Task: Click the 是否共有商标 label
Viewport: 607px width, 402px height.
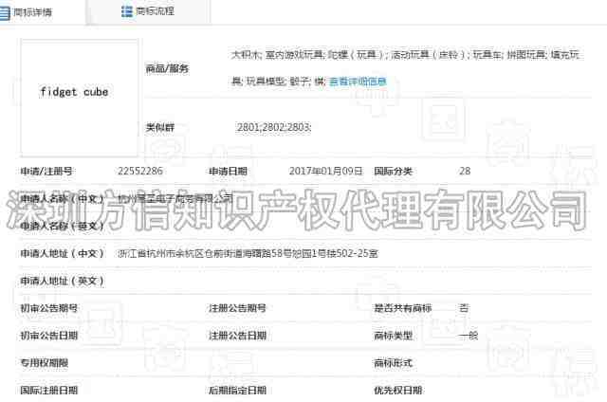Action: click(x=402, y=308)
